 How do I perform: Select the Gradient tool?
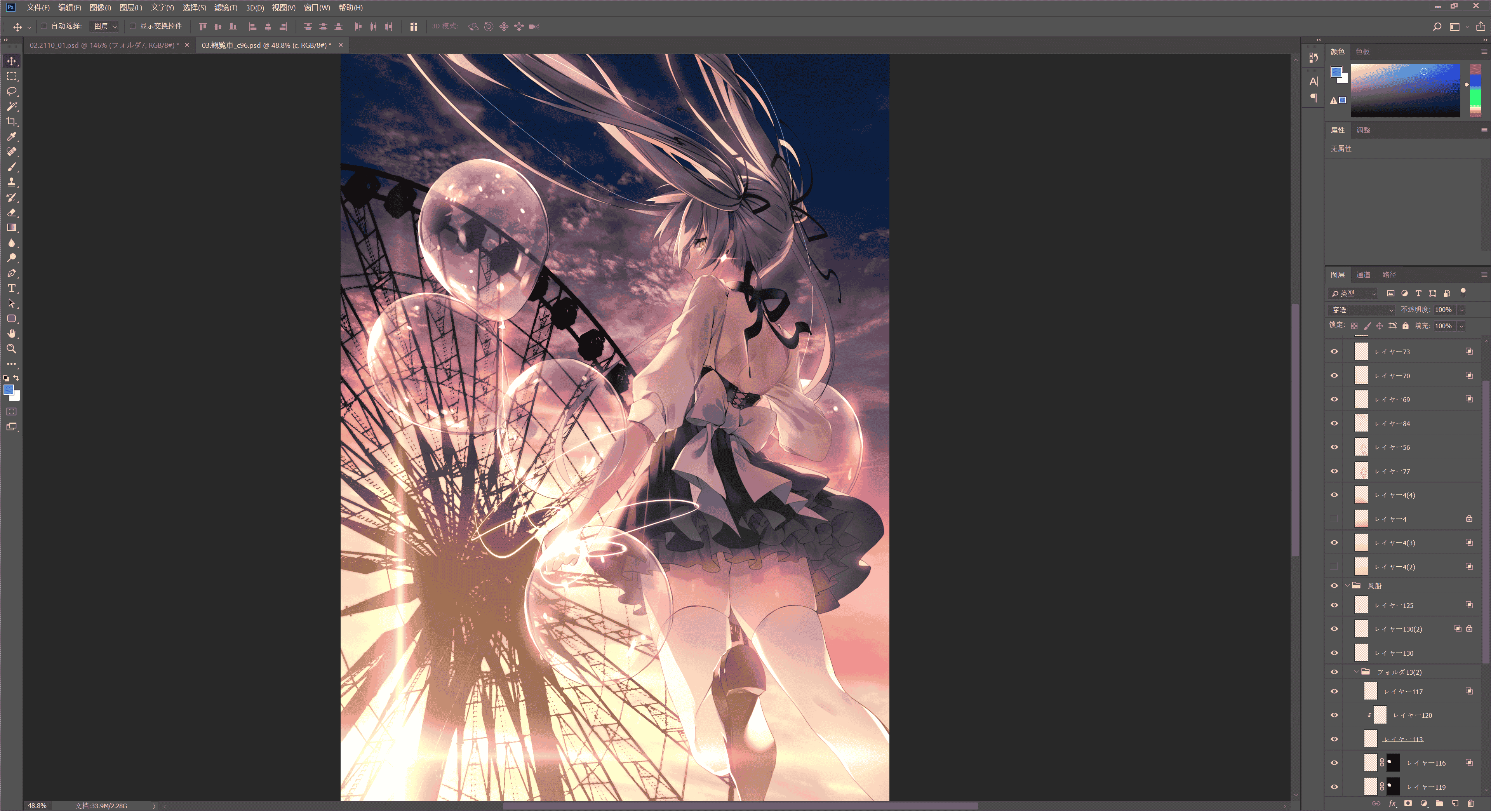tap(12, 228)
